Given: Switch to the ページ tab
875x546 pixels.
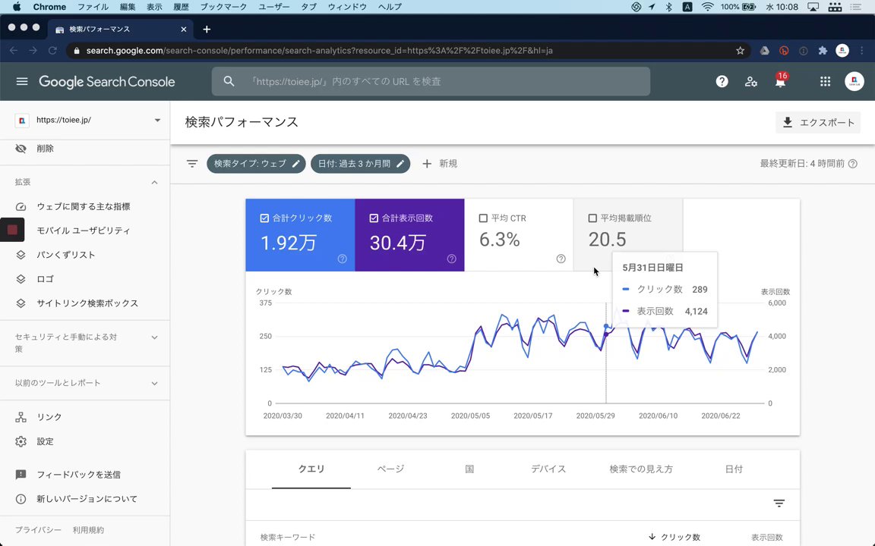Looking at the screenshot, I should click(390, 469).
